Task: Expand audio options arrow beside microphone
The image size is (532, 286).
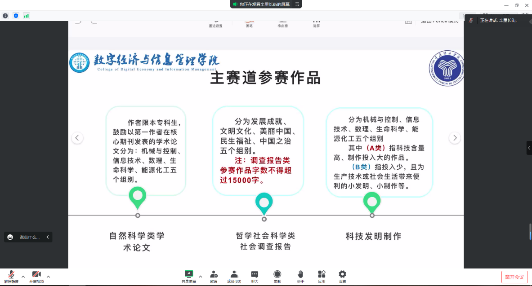Action: pos(23,277)
